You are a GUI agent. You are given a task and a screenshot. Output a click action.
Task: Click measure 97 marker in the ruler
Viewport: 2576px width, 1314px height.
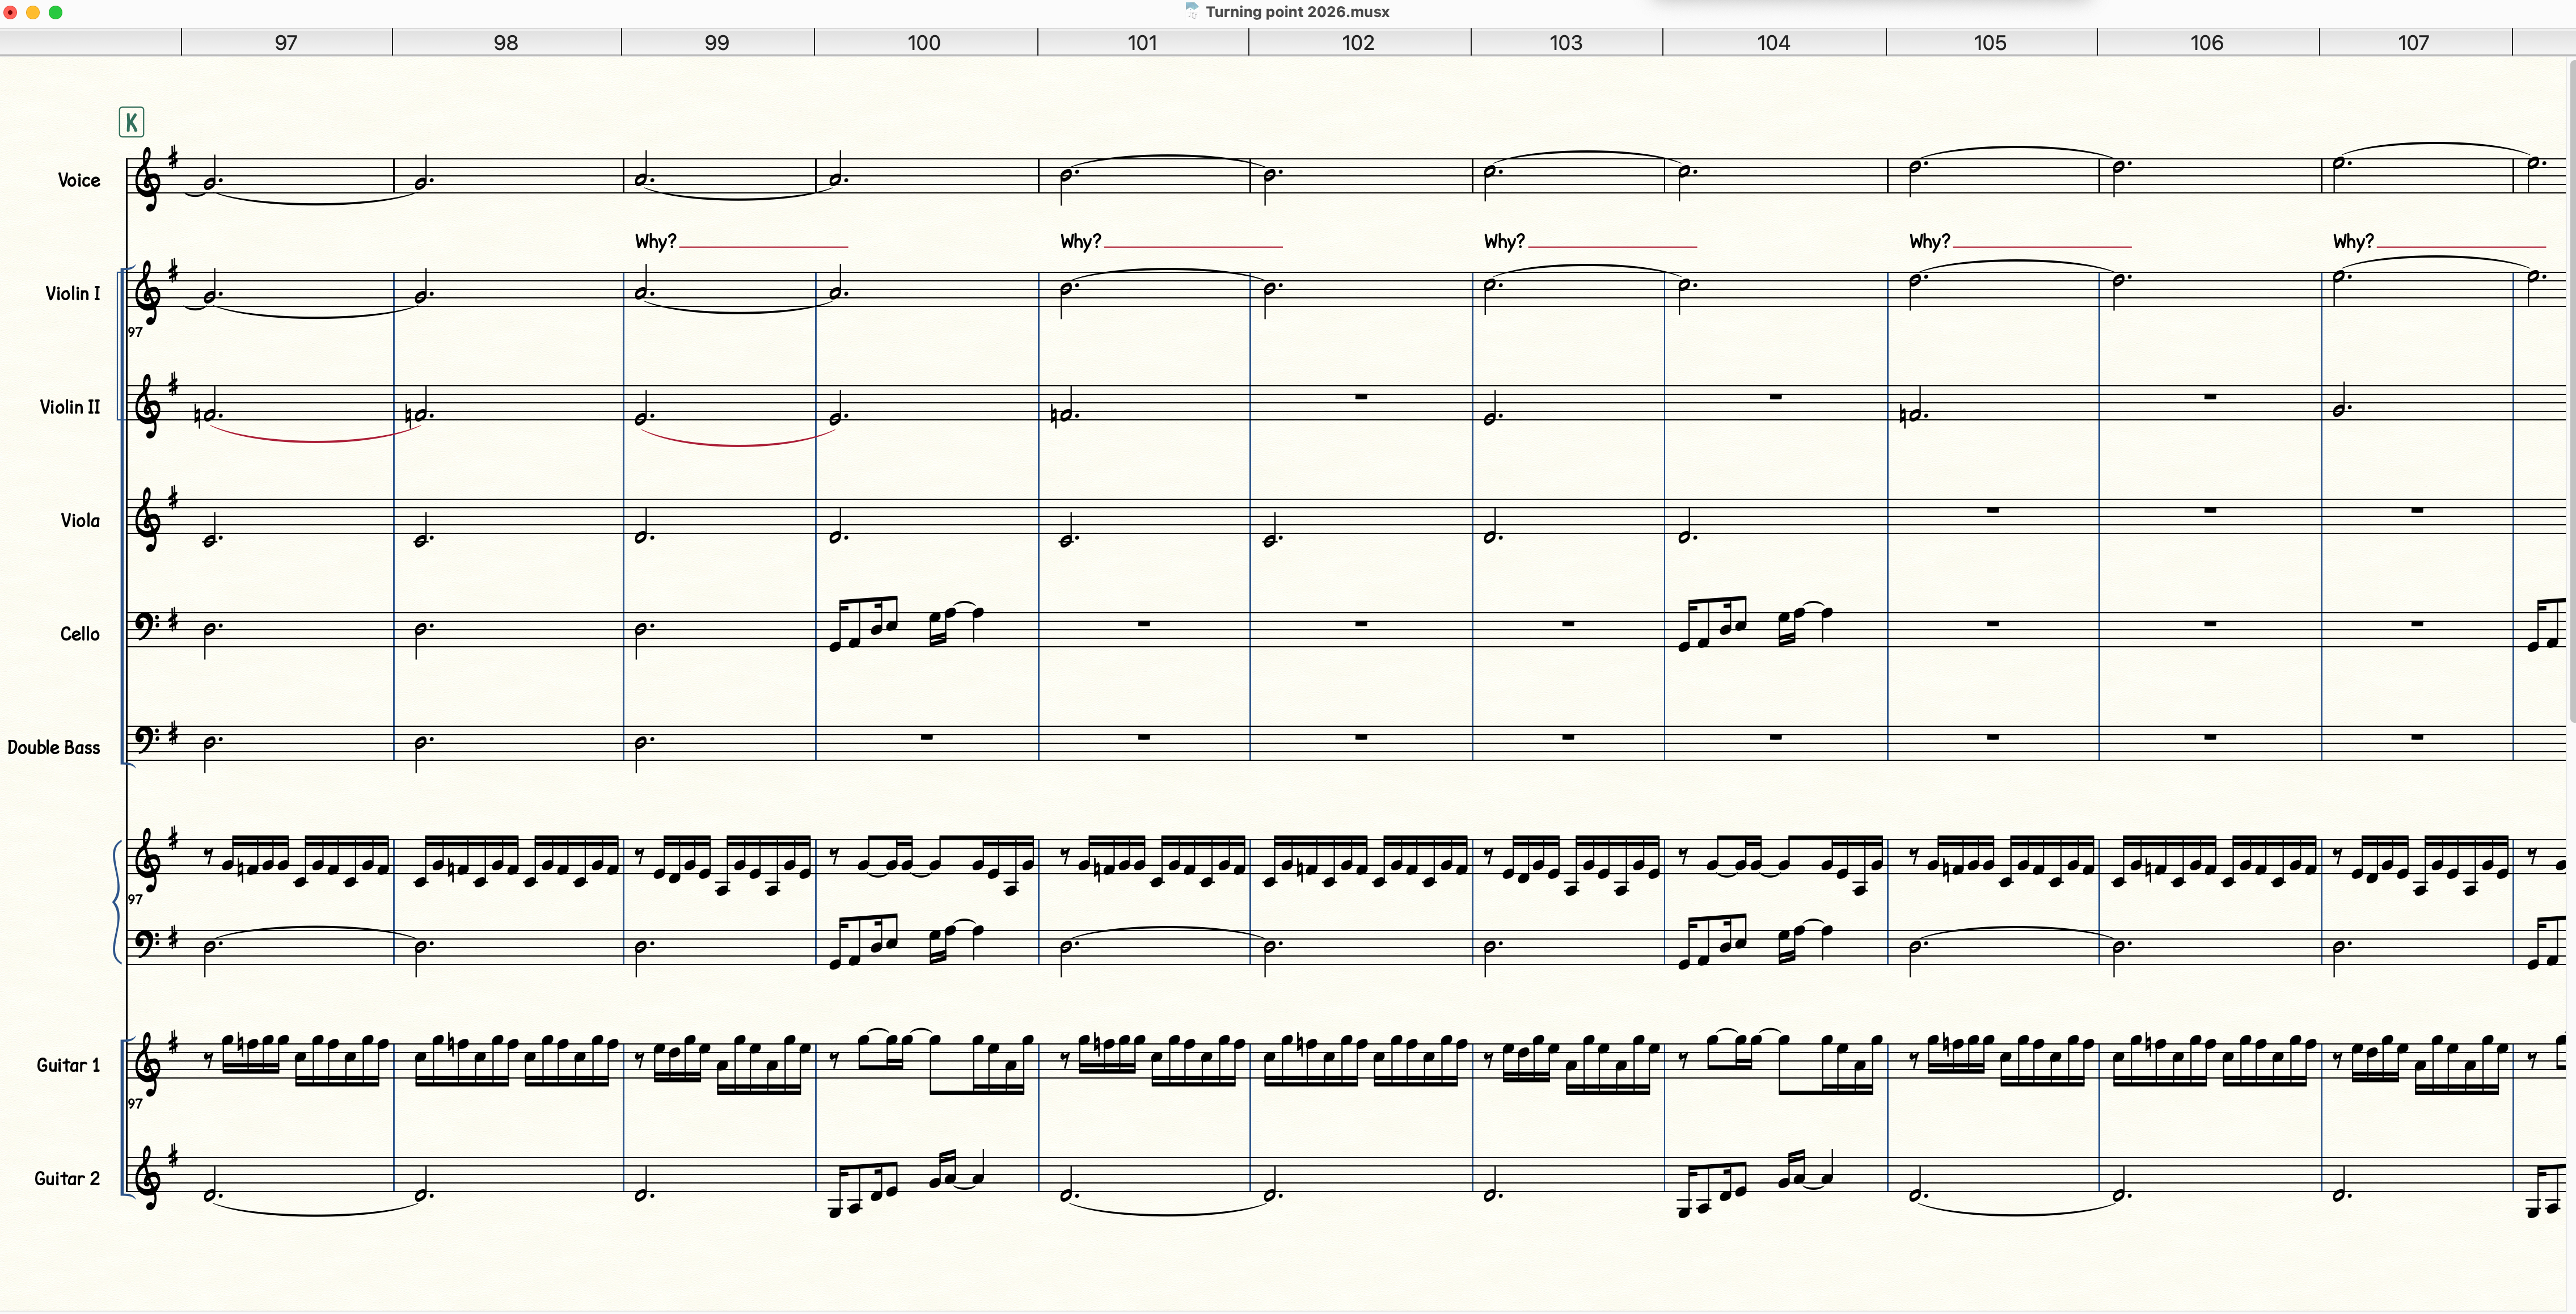[x=286, y=42]
